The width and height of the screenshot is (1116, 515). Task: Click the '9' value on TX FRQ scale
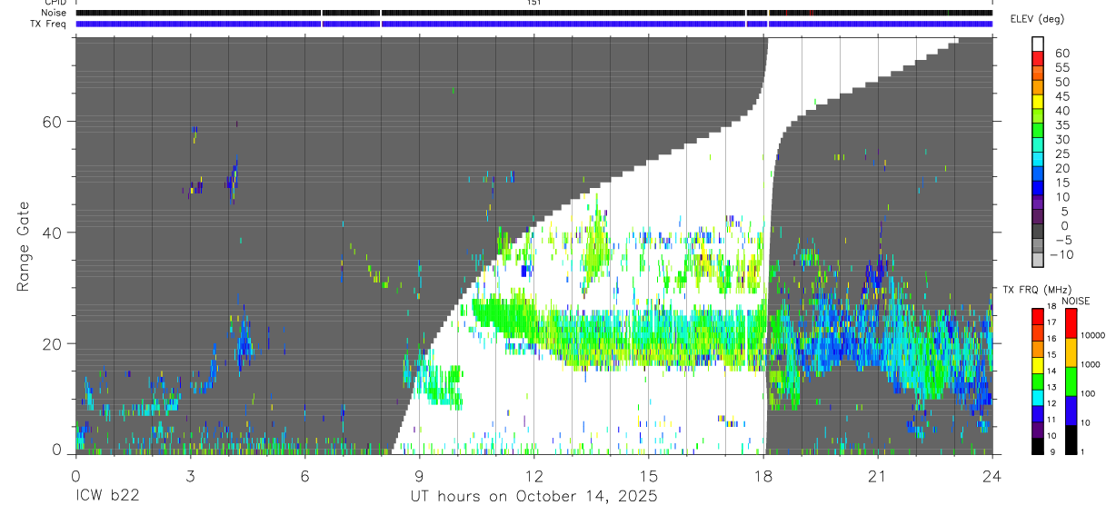[x=1051, y=451]
